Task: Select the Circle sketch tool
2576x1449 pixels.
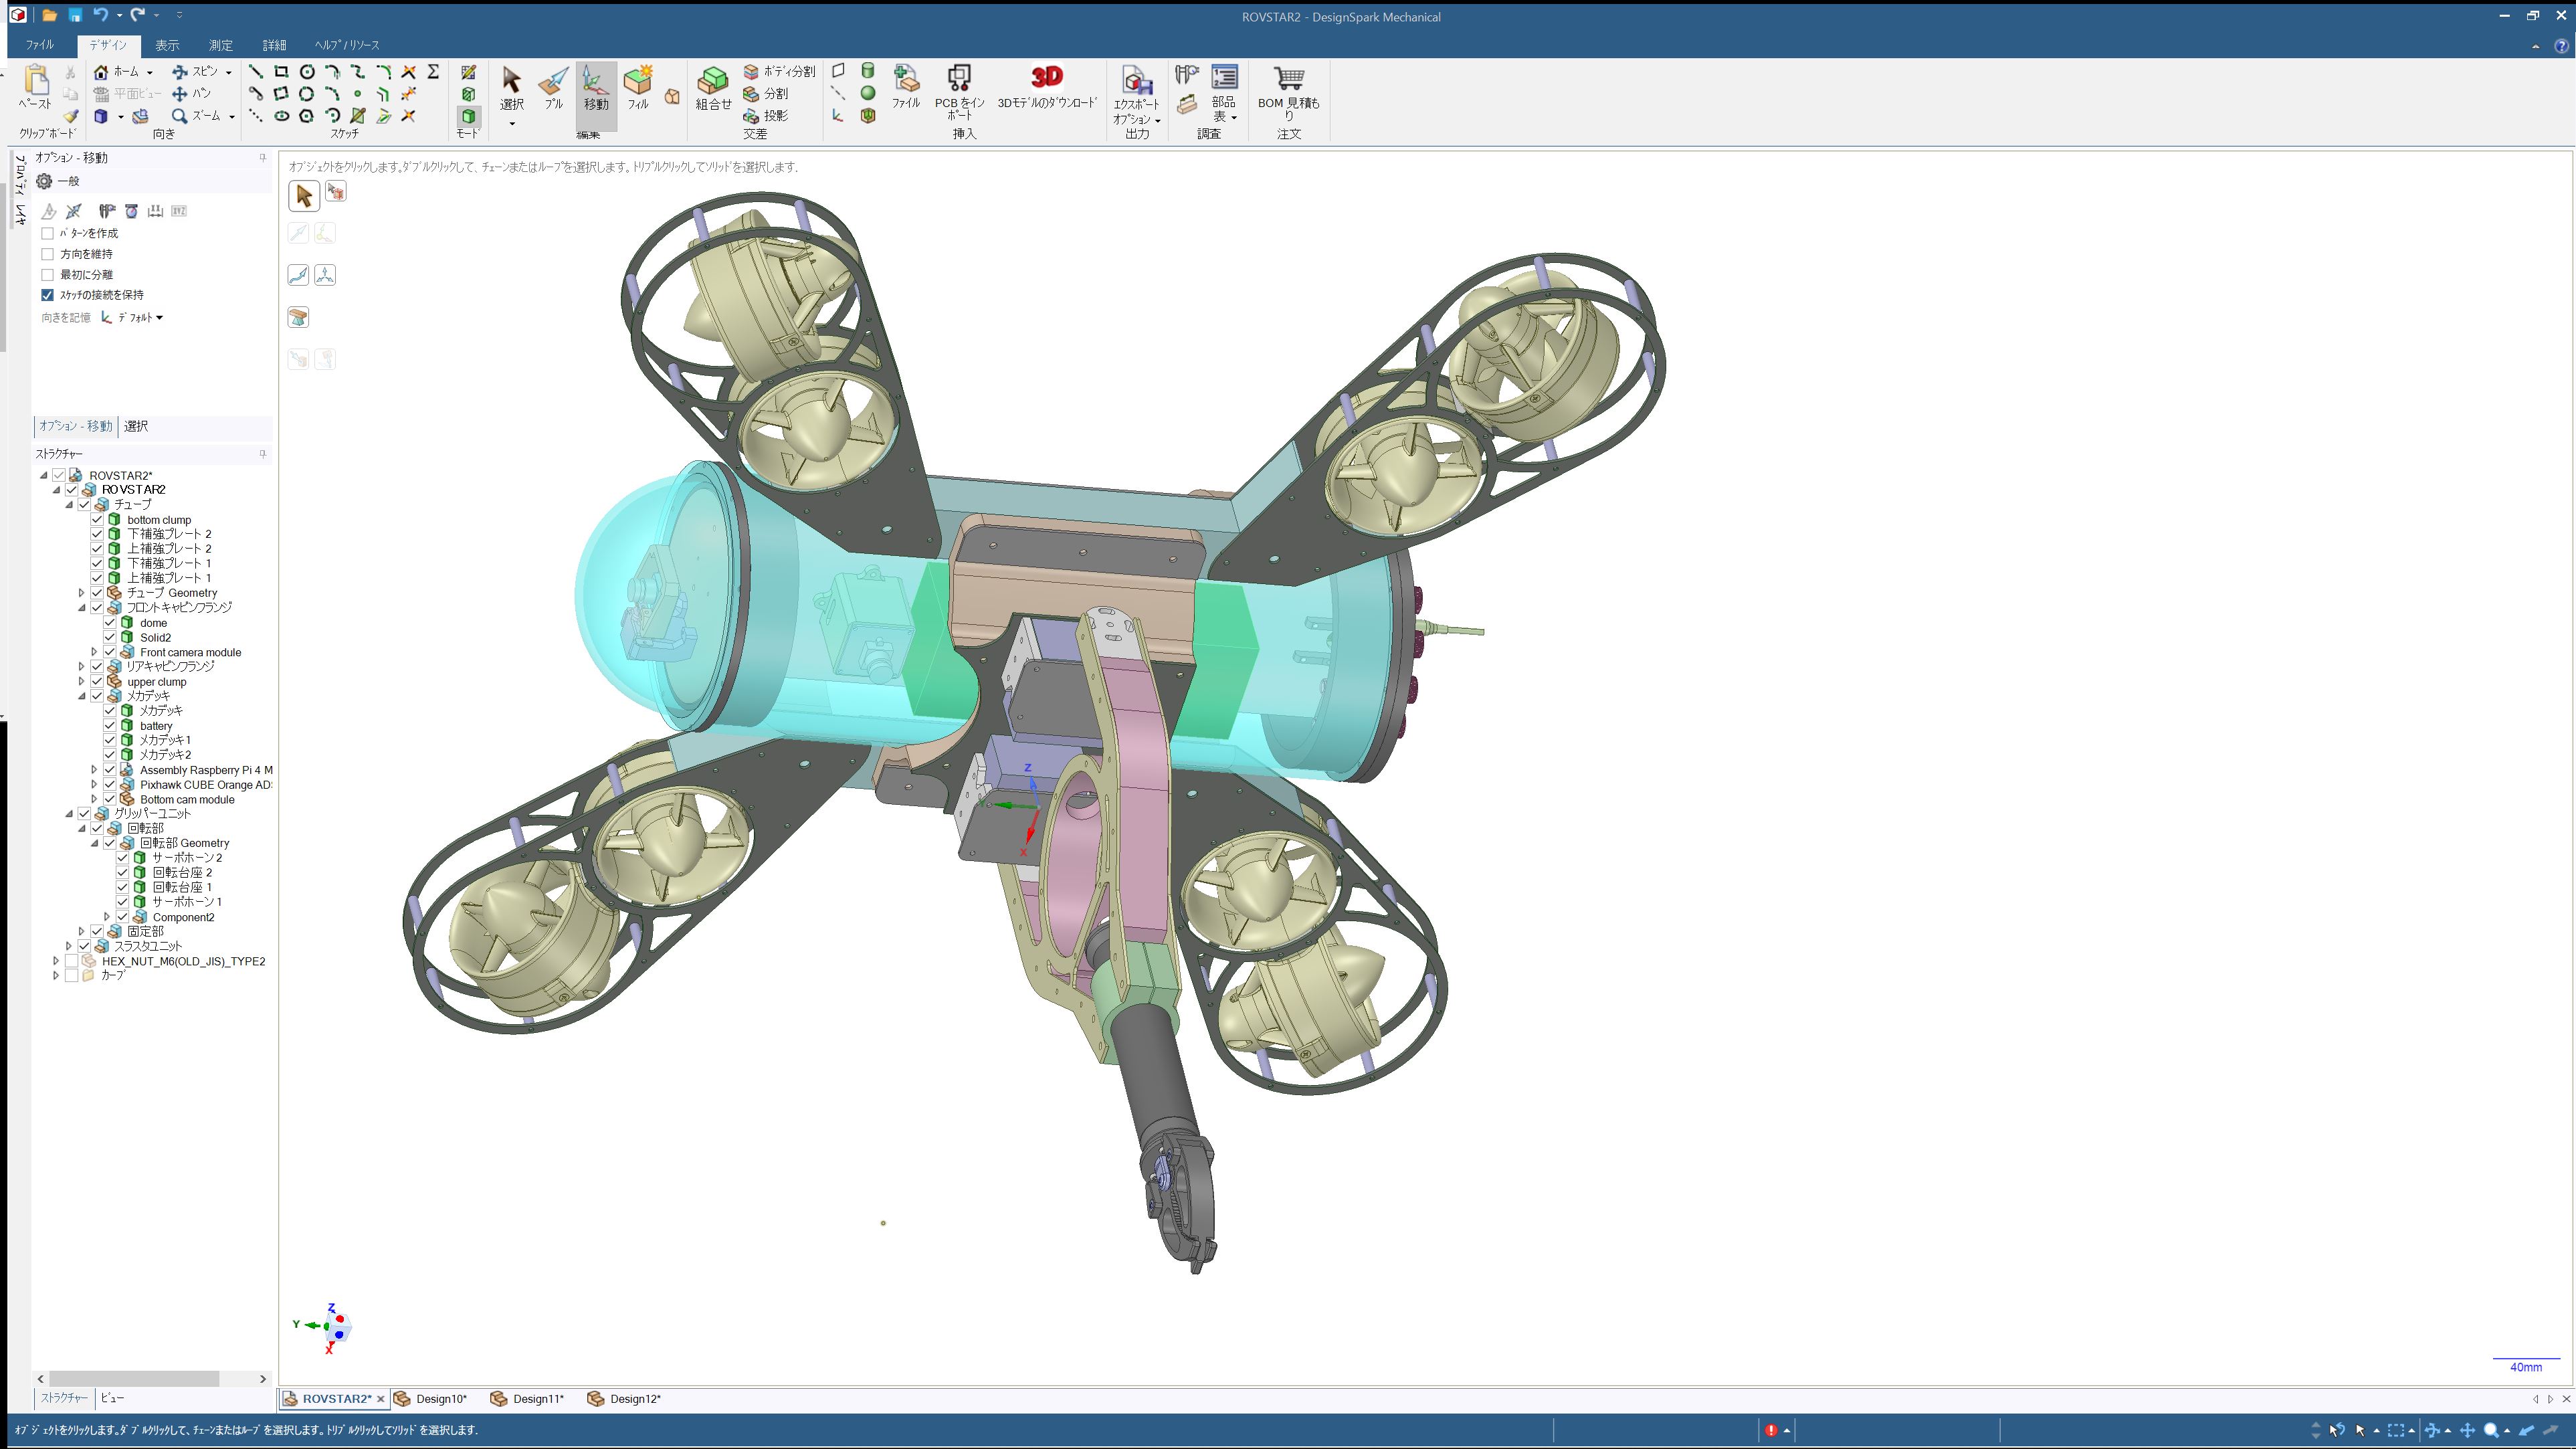Action: coord(307,72)
